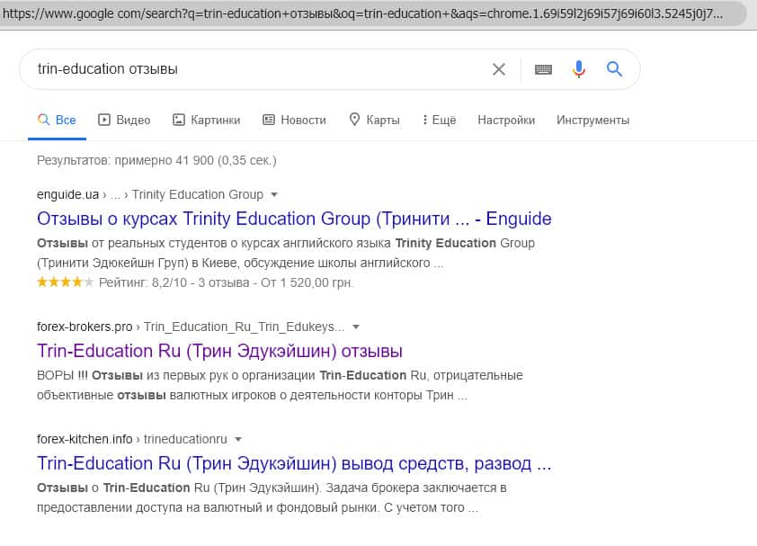
Task: Expand the forex-kitchen.info result dropdown arrow
Action: coord(238,440)
